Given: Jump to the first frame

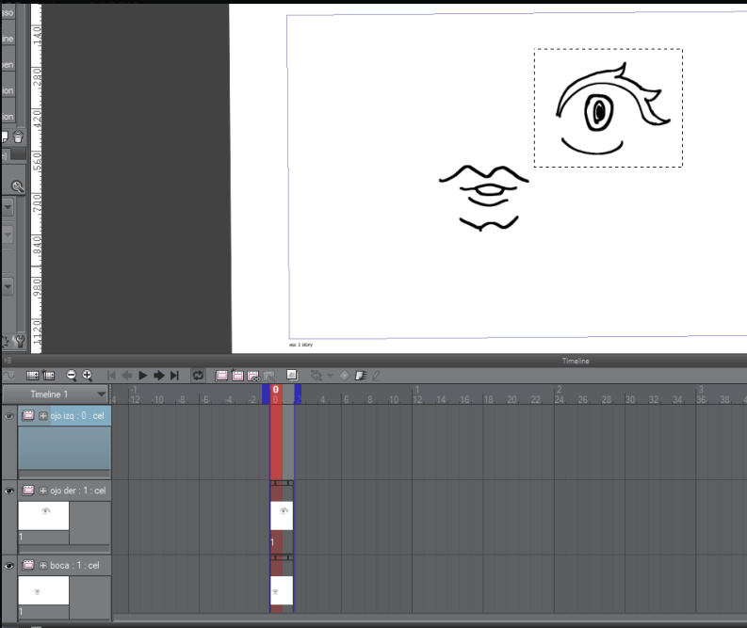Looking at the screenshot, I should (111, 376).
